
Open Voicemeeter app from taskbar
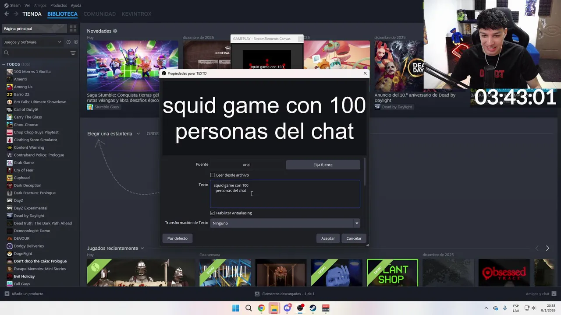[326, 308]
